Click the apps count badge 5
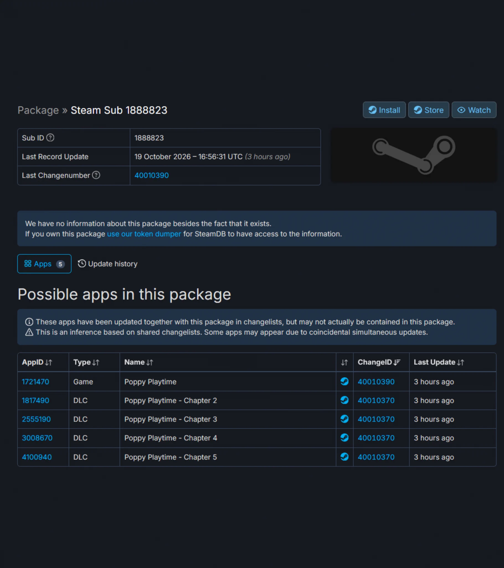This screenshot has height=568, width=504. (x=60, y=264)
